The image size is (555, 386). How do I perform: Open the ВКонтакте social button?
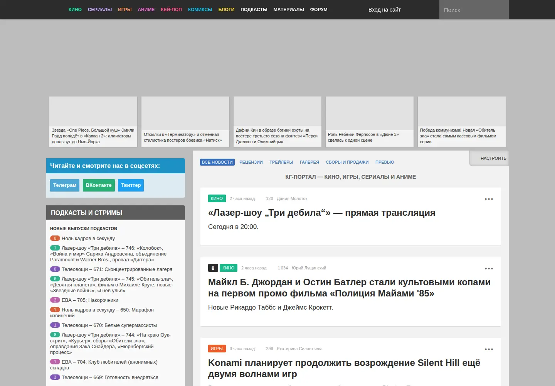point(99,185)
